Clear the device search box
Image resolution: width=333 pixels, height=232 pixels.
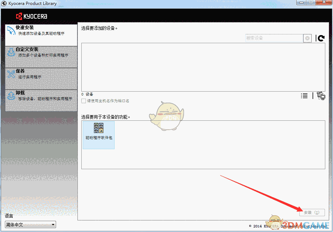(x=307, y=38)
